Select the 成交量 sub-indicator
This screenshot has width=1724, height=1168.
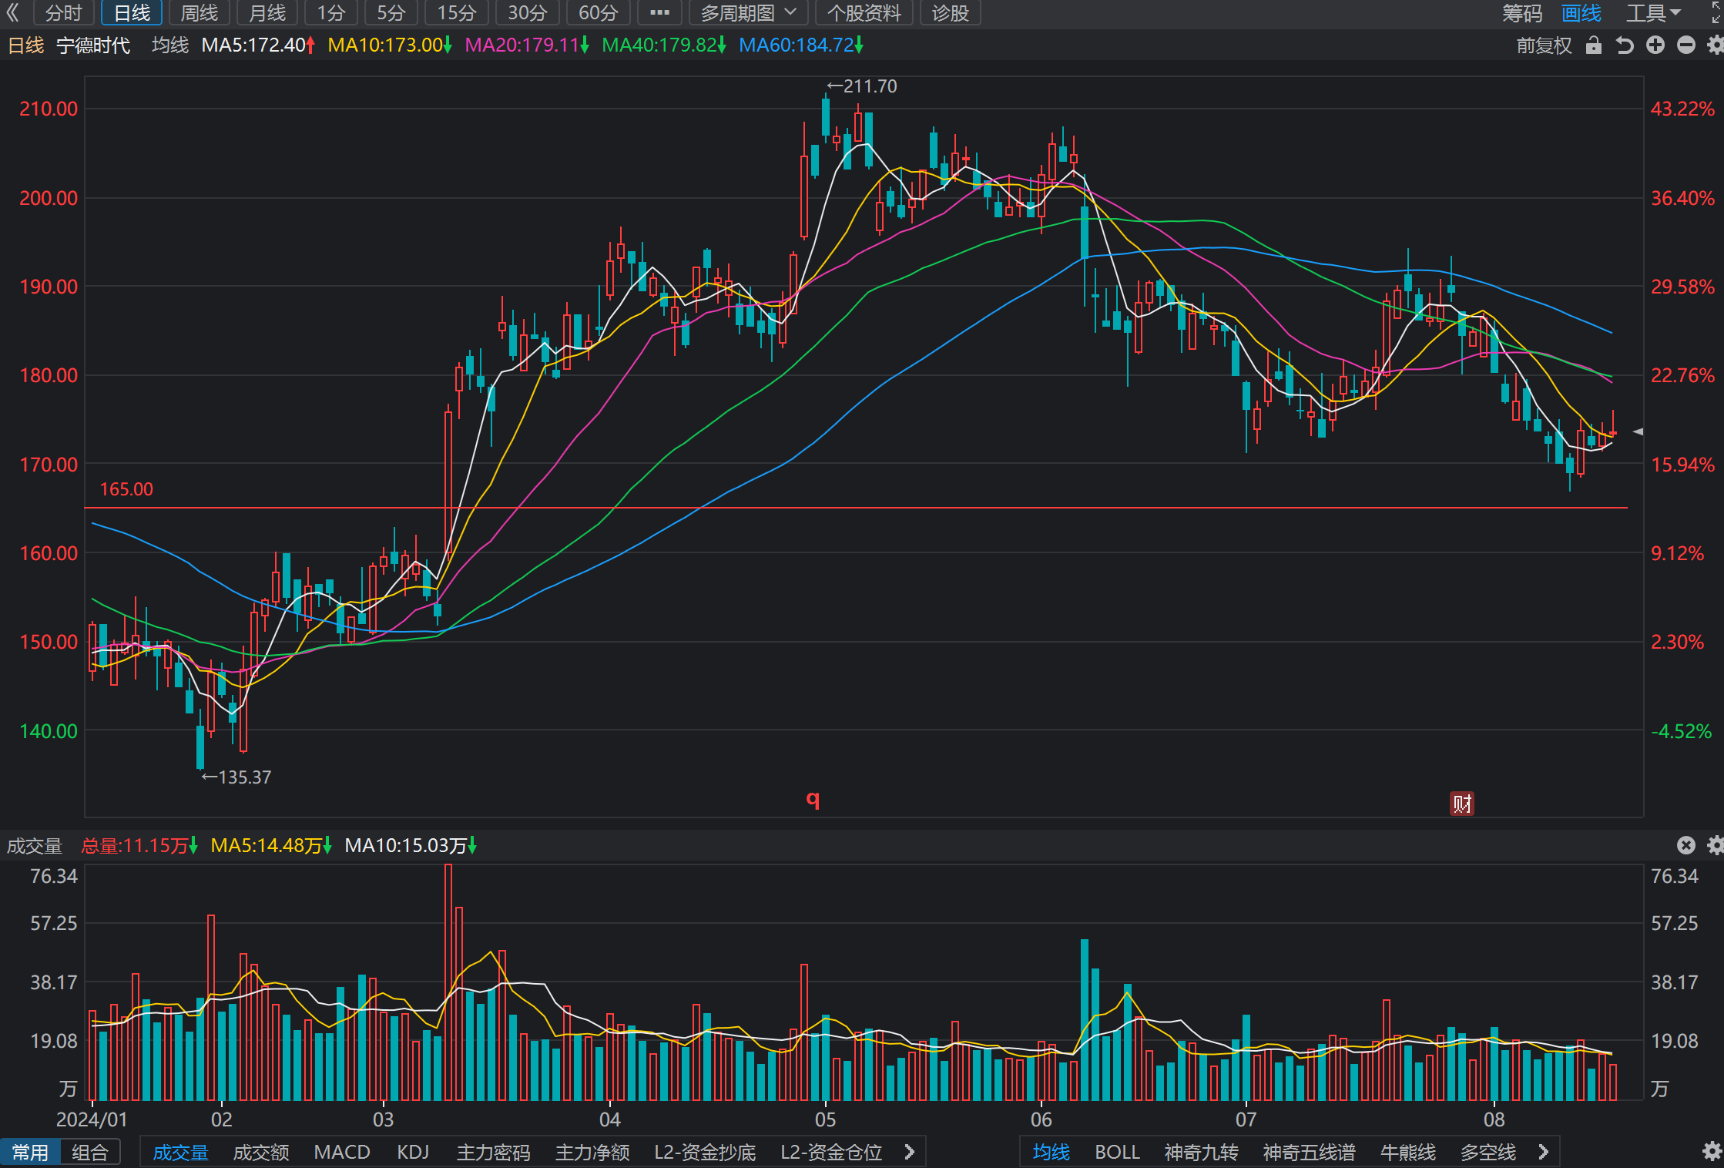[x=181, y=1152]
